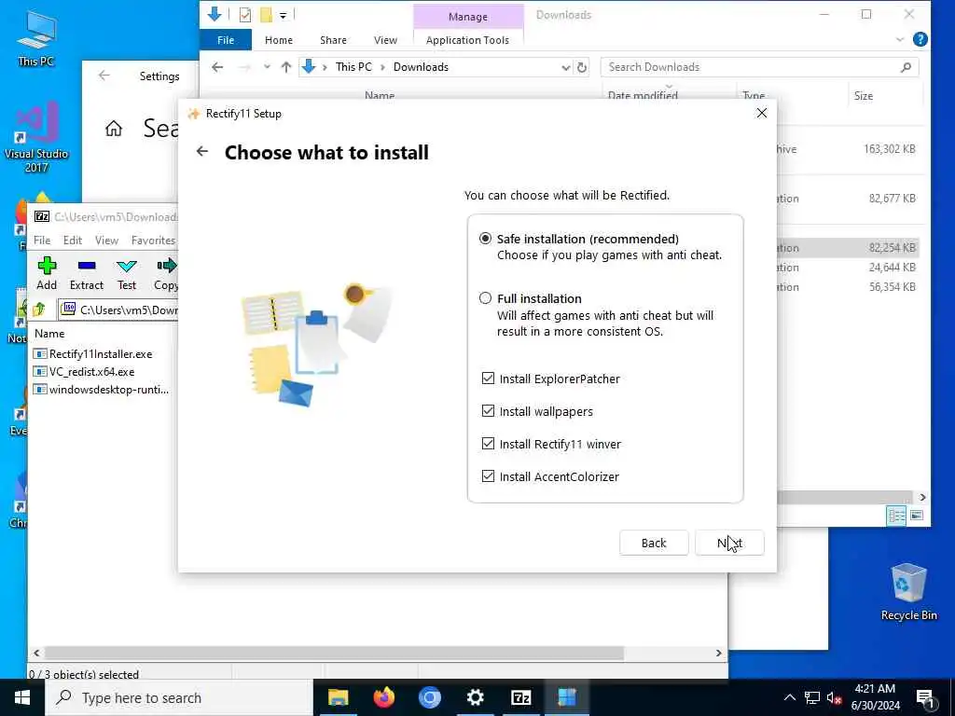Screen dimensions: 955x716
Task: Uncheck Install wallpapers checkbox
Action: pyautogui.click(x=488, y=411)
